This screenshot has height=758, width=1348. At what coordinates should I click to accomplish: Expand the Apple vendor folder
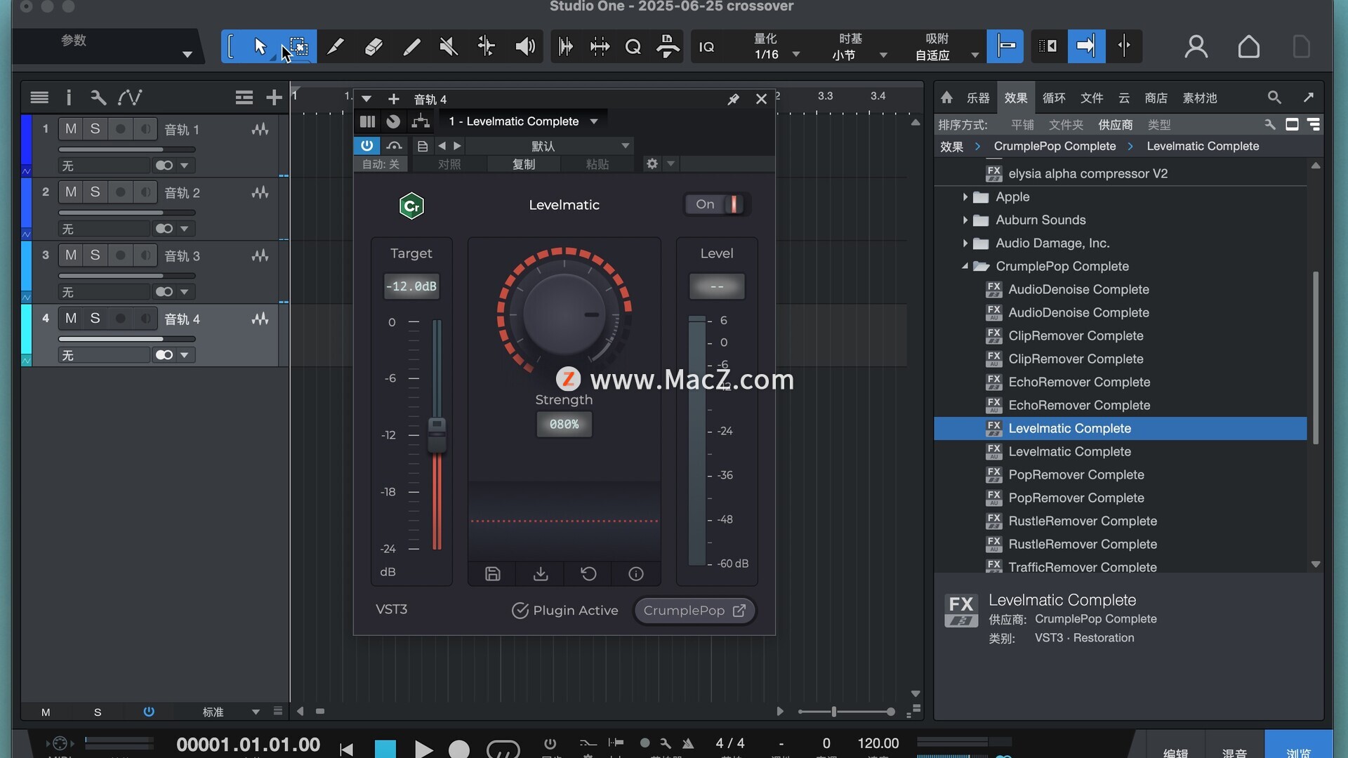965,197
